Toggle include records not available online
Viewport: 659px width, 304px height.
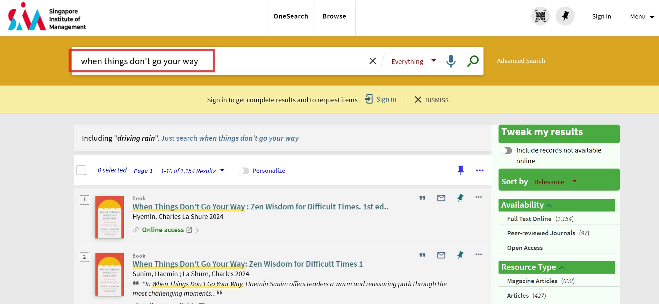click(x=506, y=150)
